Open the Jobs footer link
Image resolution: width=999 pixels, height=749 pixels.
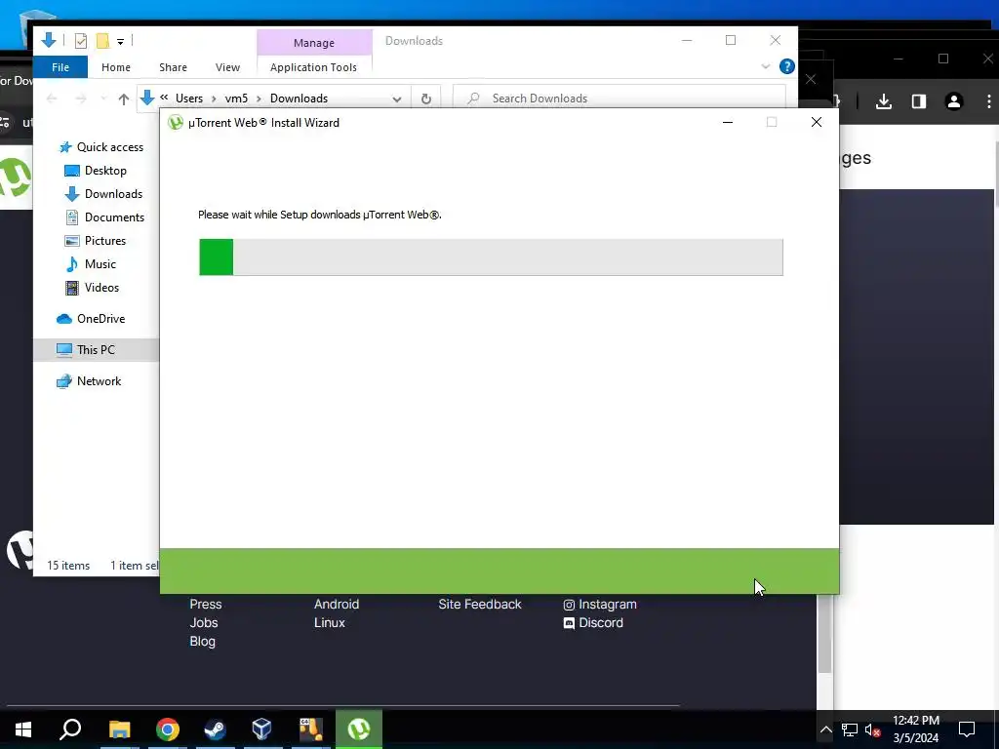coord(204,623)
